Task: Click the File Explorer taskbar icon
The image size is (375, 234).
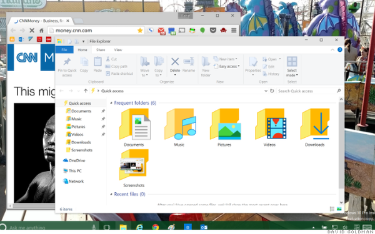Action: pyautogui.click(x=123, y=227)
